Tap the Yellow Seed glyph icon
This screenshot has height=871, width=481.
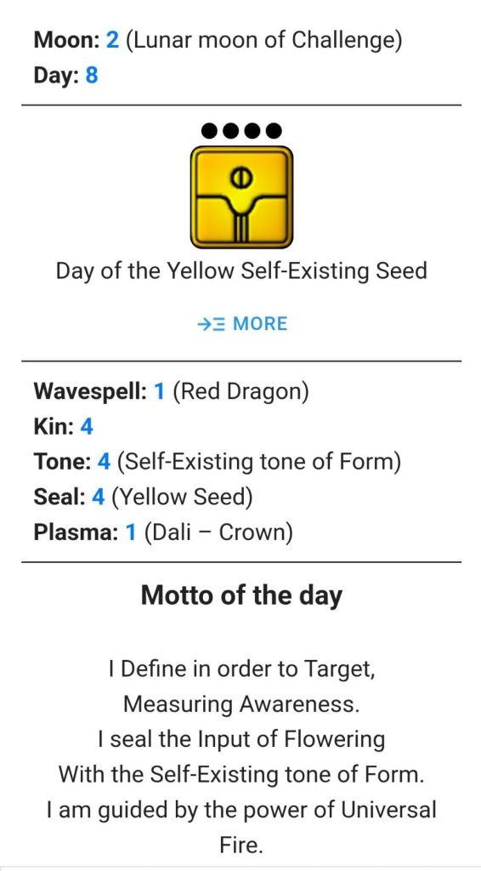coord(241,197)
